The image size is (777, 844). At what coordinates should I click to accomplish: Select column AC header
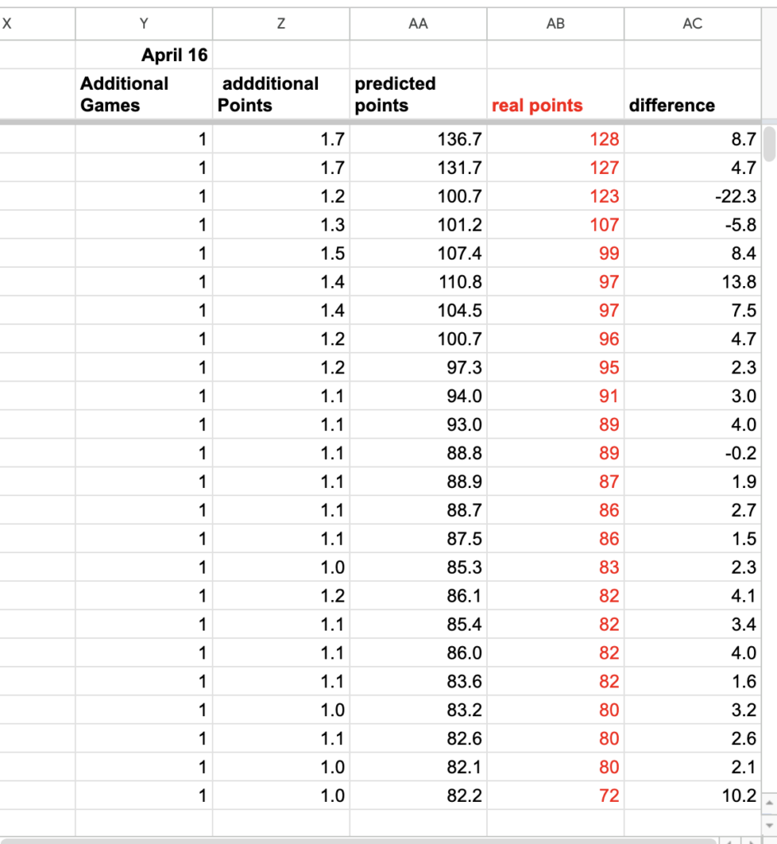tap(692, 24)
